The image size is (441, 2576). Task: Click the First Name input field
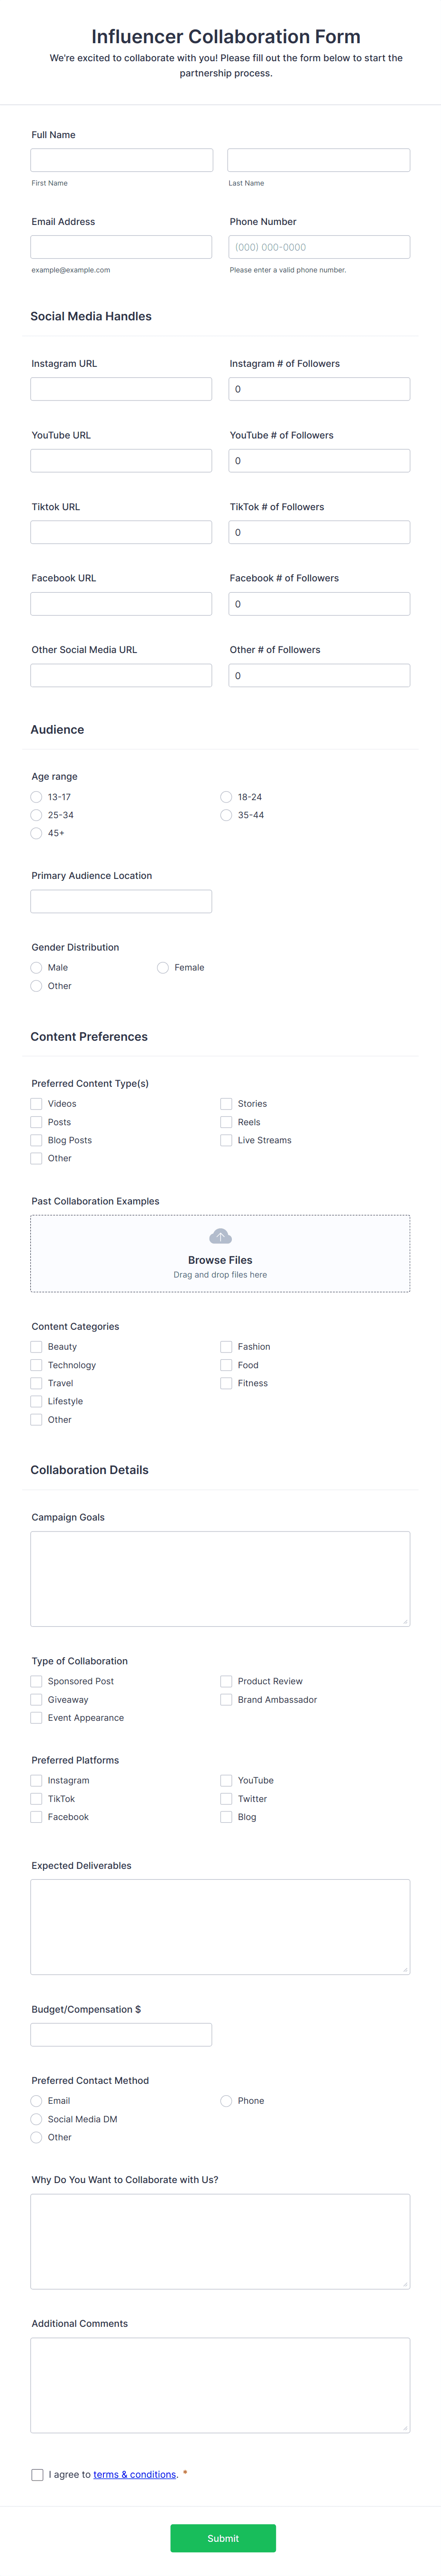click(x=122, y=160)
